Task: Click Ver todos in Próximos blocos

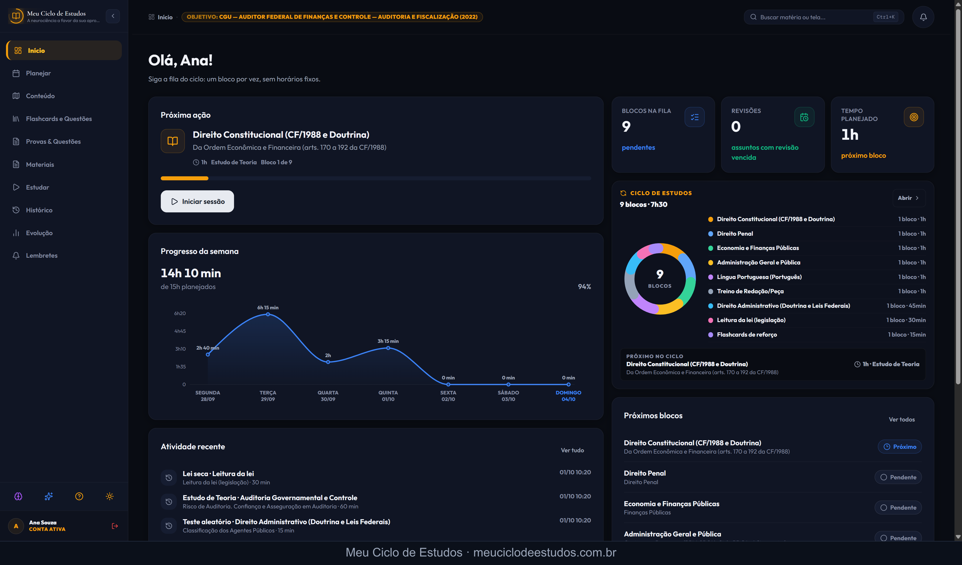Action: pos(901,419)
